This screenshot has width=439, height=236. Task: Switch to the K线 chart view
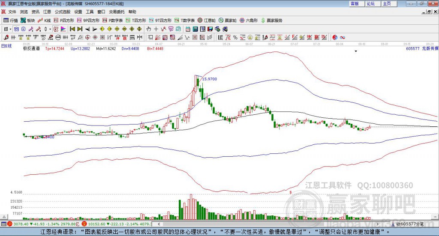pos(44,21)
